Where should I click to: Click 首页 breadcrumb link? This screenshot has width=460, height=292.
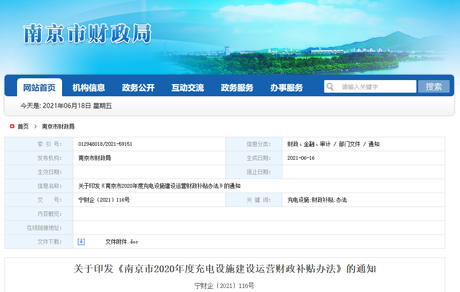tap(23, 126)
